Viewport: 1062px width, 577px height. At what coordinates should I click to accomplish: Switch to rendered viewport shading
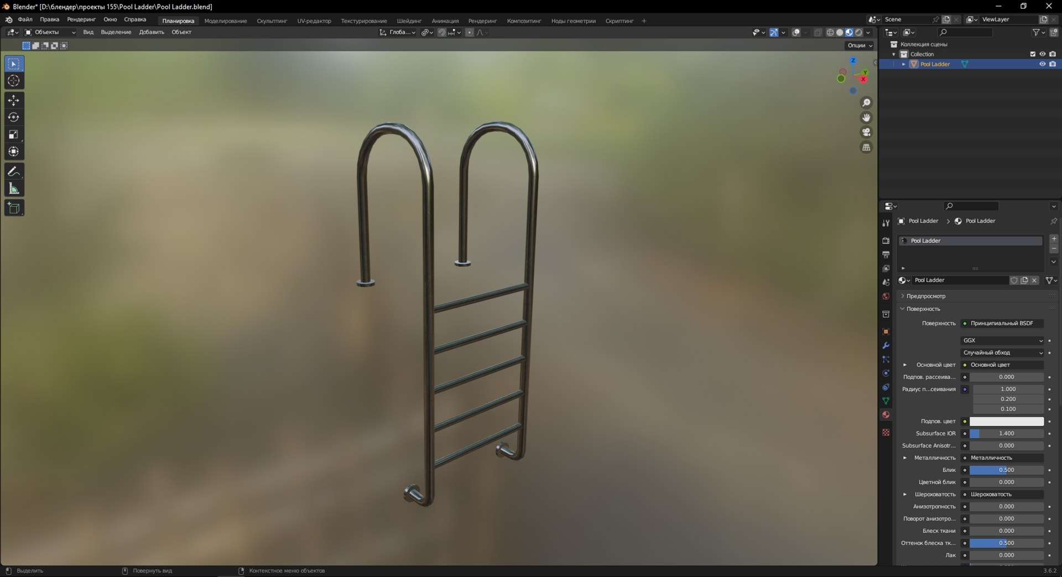coord(858,33)
